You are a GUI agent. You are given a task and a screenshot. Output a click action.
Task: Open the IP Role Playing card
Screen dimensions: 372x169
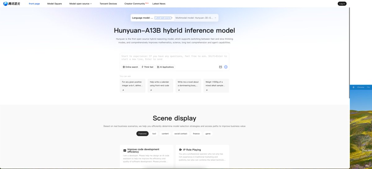tap(202, 156)
